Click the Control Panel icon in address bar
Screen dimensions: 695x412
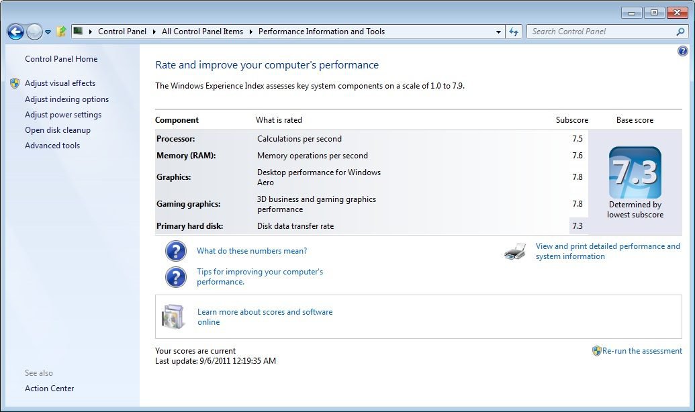(78, 31)
